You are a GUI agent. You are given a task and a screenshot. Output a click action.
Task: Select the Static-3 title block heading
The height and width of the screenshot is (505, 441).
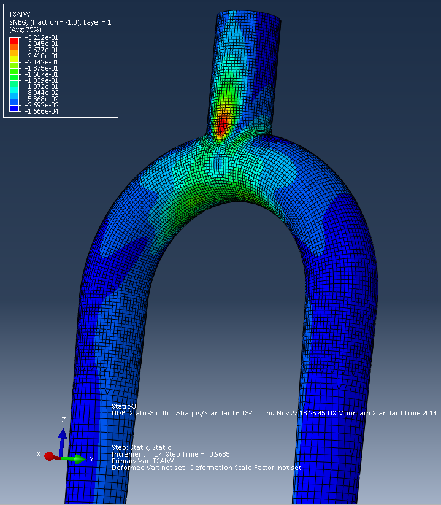pyautogui.click(x=124, y=406)
